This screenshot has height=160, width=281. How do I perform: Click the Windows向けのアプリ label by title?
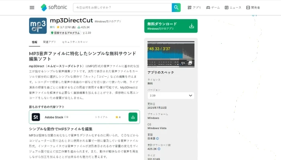coord(108,22)
